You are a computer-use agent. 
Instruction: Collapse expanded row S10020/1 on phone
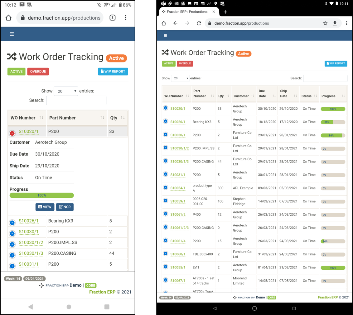coord(12,133)
